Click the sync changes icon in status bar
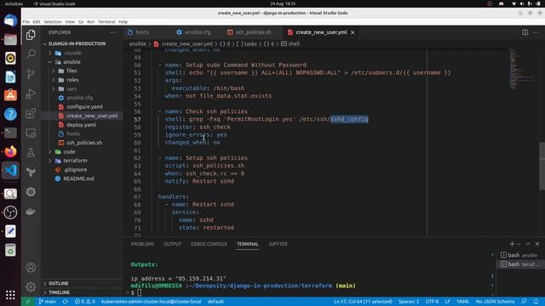This screenshot has width=545, height=306. tap(65, 302)
